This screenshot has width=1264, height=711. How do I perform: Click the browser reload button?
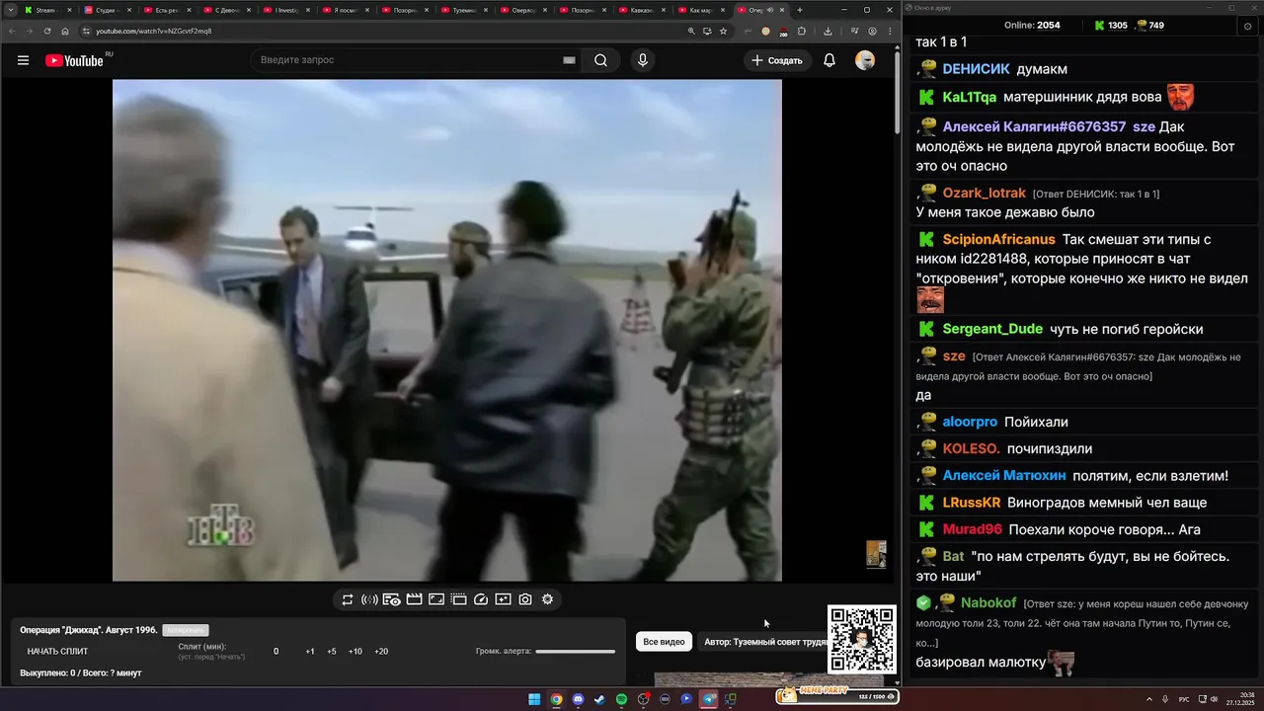tap(47, 31)
